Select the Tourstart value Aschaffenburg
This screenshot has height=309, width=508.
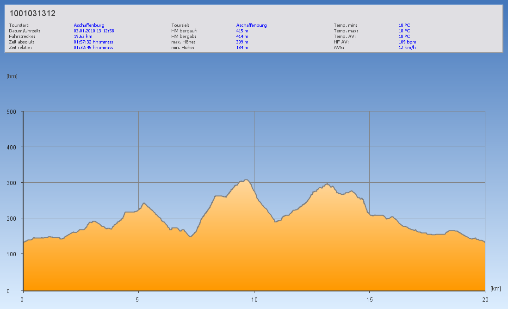(89, 25)
